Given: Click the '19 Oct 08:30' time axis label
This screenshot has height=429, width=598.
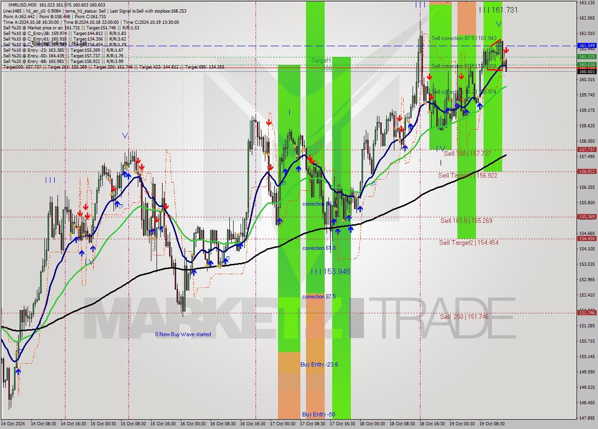Looking at the screenshot, I should pos(492,424).
